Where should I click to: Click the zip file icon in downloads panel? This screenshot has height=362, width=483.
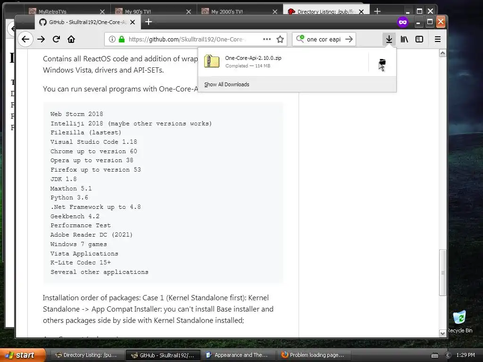point(212,61)
